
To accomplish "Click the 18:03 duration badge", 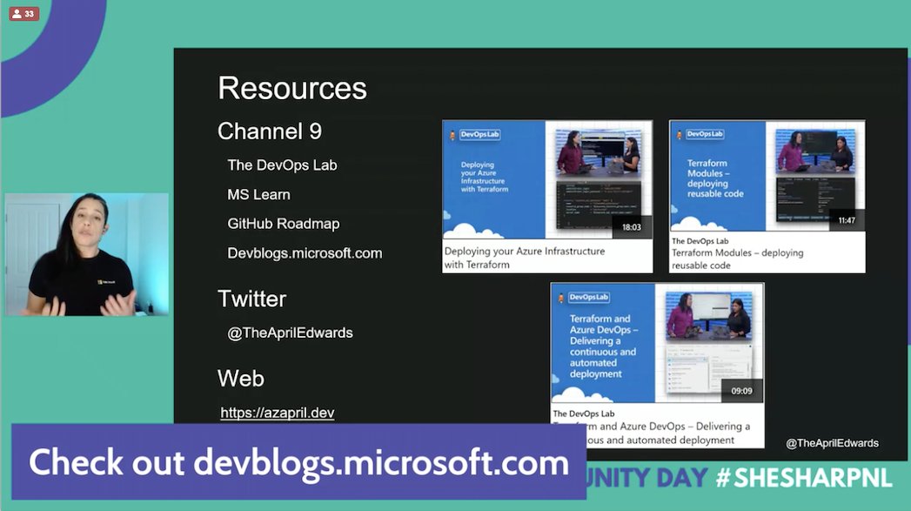I will point(632,227).
